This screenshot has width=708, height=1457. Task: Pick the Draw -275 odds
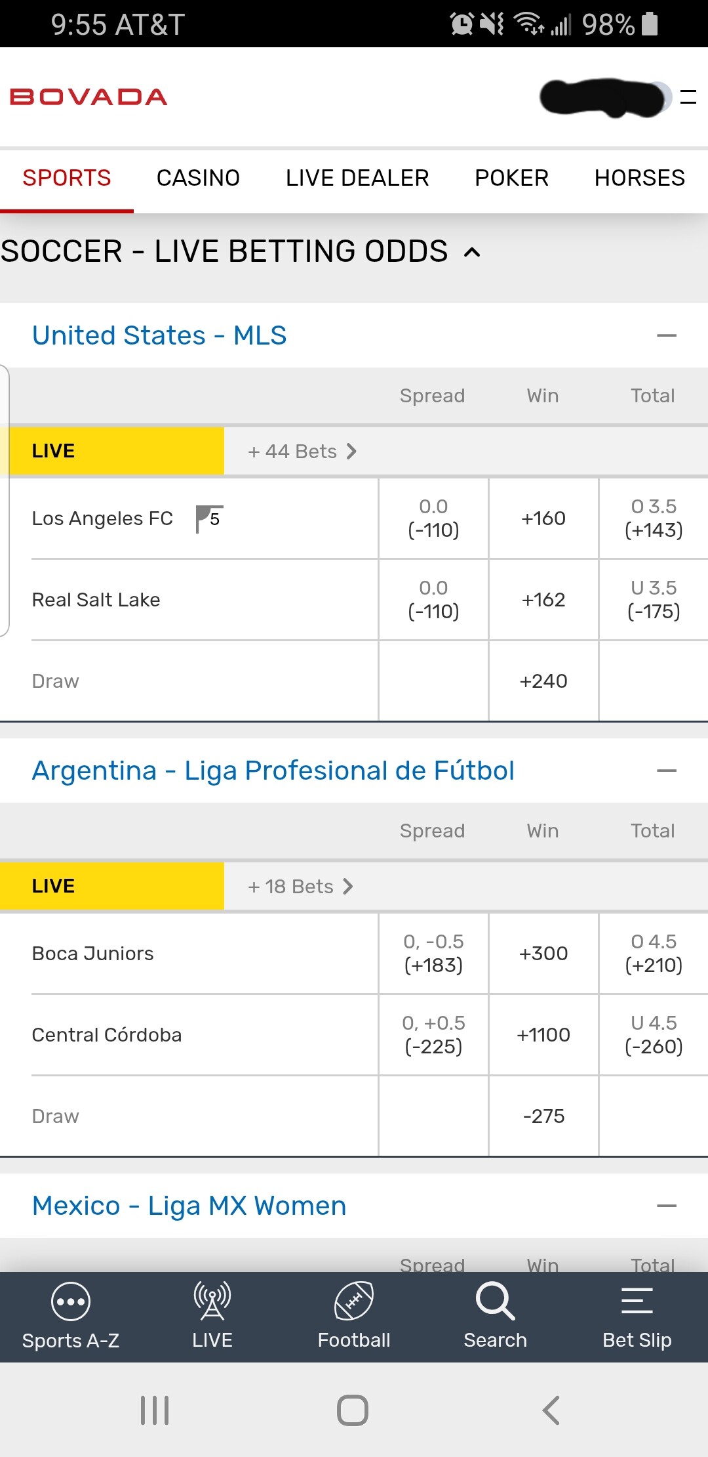543,1116
